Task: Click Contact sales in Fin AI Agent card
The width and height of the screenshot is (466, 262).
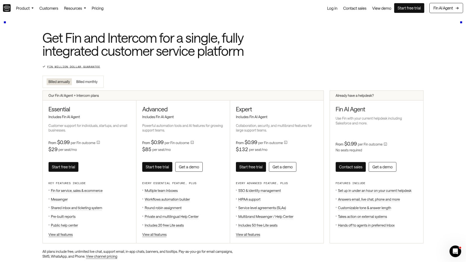Action: pyautogui.click(x=351, y=167)
